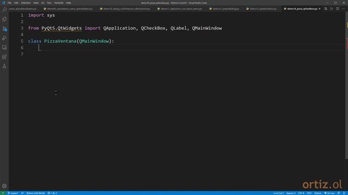The width and height of the screenshot is (348, 195).
Task: Select Python language mode in status bar
Action: click(318, 193)
